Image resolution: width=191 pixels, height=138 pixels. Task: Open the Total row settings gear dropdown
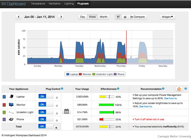pos(56,127)
